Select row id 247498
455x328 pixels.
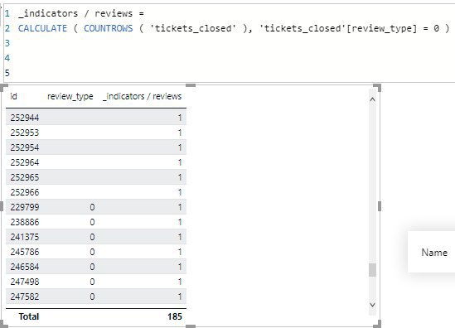tap(96, 282)
